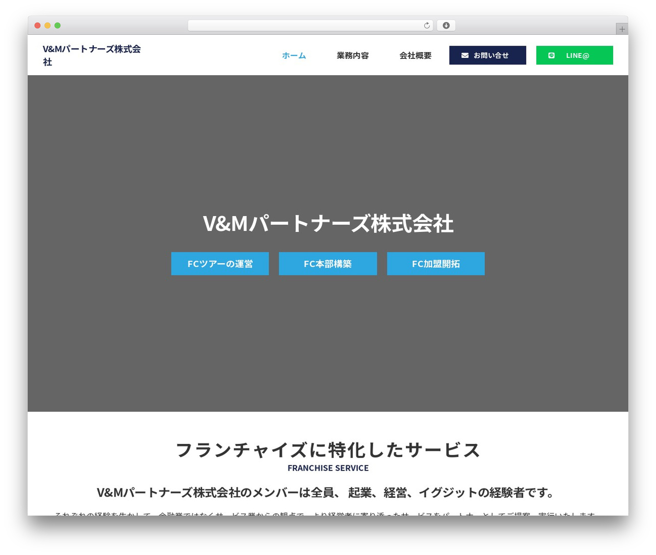656x555 pixels.
Task: Open the 会社概要 menu item
Action: point(416,55)
